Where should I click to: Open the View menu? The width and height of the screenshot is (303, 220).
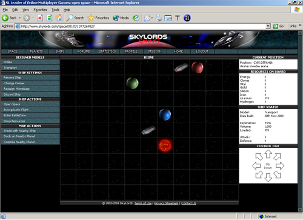25,10
